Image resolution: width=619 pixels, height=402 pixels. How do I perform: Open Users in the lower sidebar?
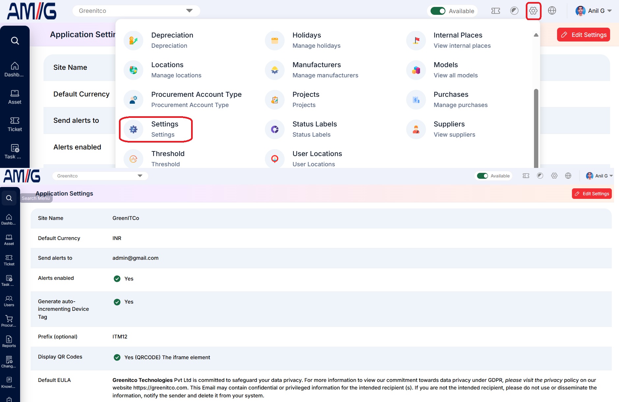(9, 301)
